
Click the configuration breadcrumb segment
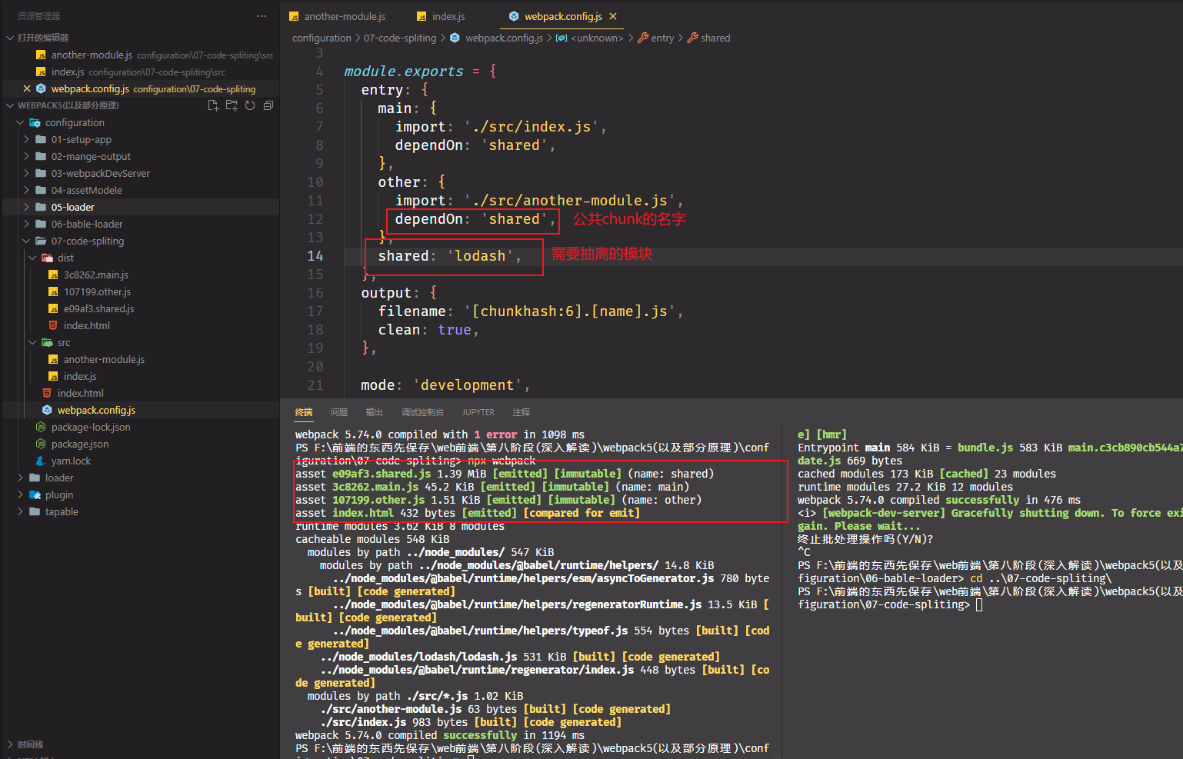pos(322,38)
